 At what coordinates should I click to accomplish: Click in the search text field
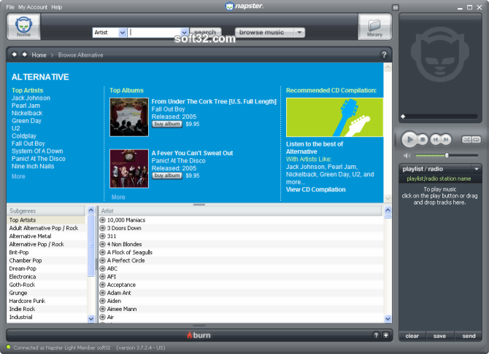(x=155, y=32)
